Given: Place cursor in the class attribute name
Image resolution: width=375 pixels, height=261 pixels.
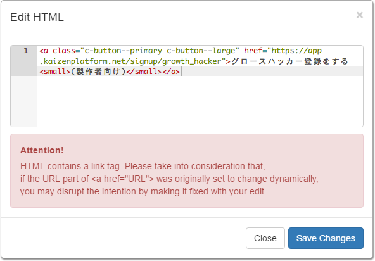Looking at the screenshot, I should point(64,51).
